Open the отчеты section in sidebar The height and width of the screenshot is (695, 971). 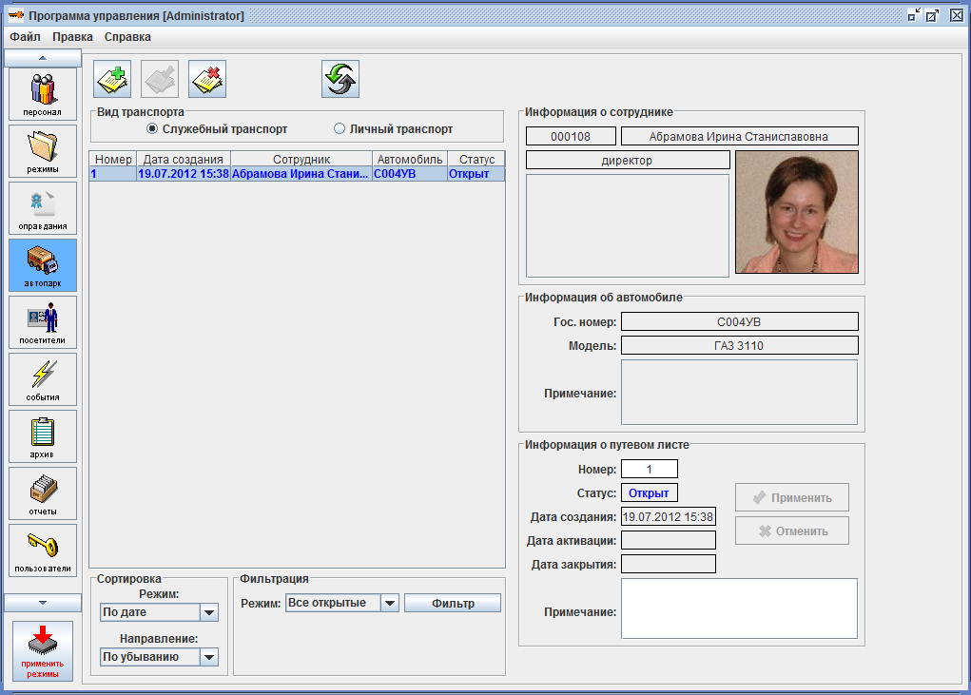(43, 493)
